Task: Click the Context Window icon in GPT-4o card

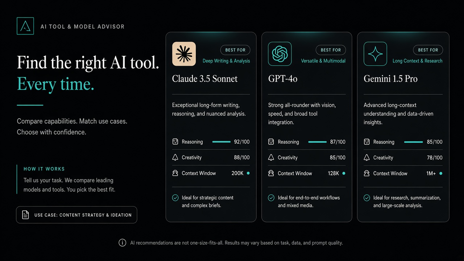Action: [271, 173]
